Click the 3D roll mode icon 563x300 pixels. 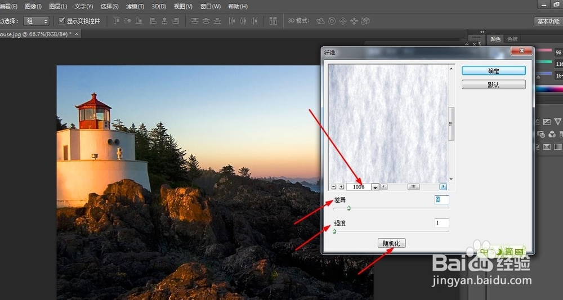pos(332,21)
